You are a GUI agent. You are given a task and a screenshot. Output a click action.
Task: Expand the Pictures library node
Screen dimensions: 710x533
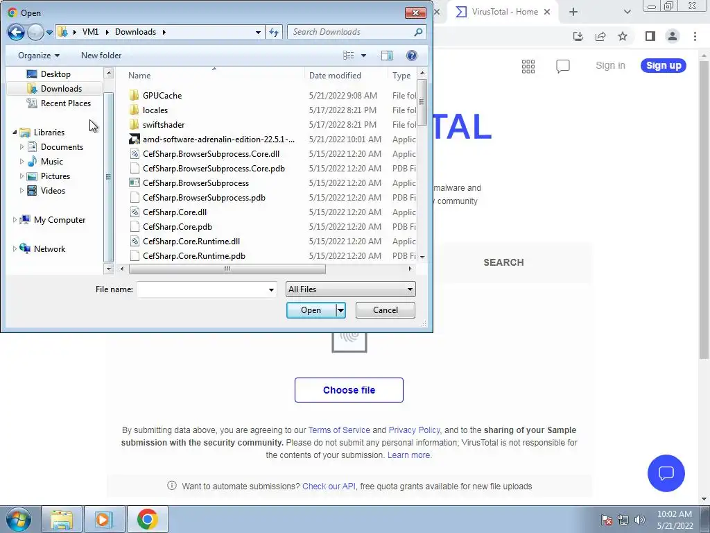pos(21,176)
